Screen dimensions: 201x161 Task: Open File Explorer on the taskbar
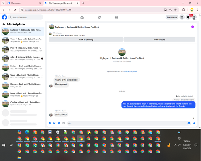coord(19,158)
